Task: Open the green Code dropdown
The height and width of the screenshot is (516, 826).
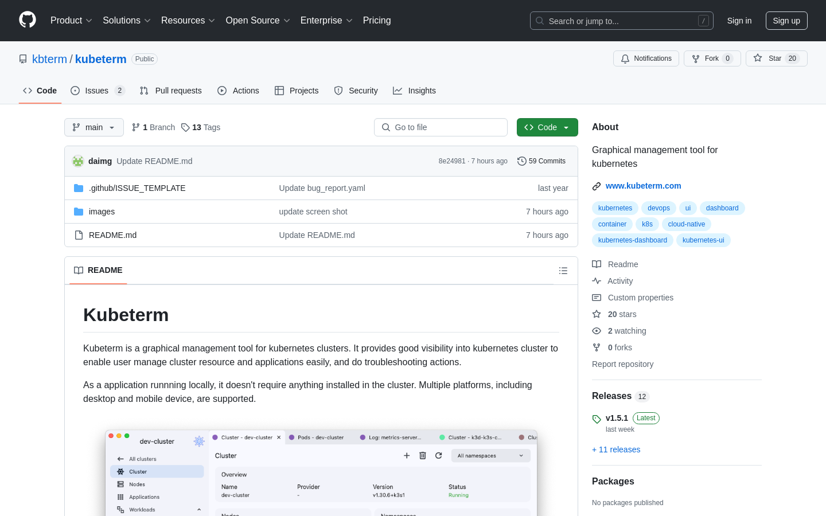Action: 547,127
